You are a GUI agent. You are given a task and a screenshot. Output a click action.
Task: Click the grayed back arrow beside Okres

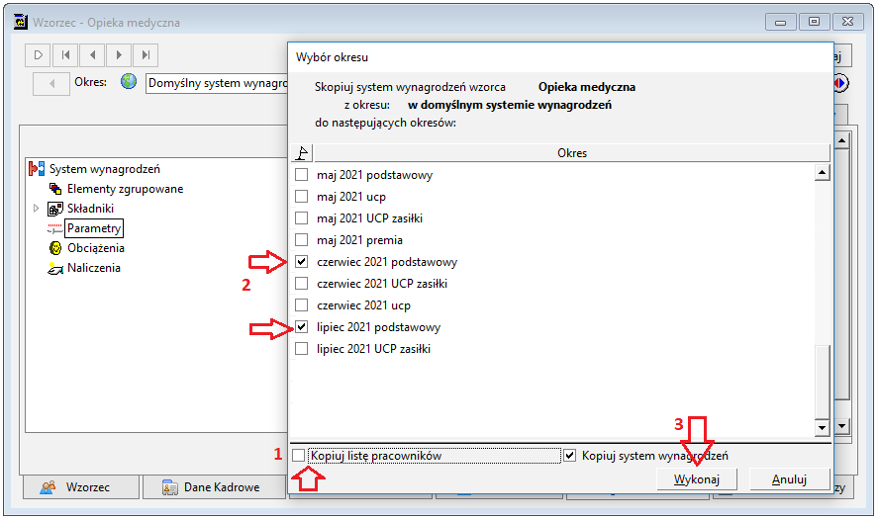coord(51,84)
